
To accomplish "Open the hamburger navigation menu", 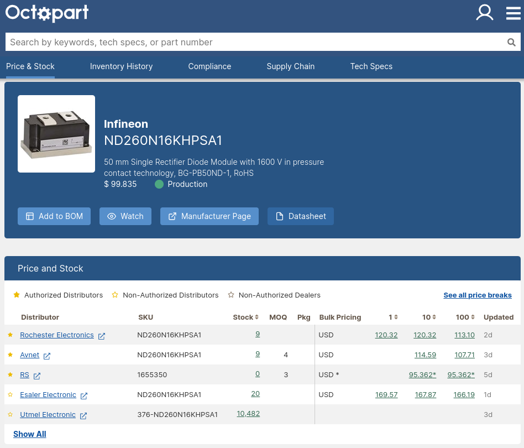I will click(x=513, y=13).
